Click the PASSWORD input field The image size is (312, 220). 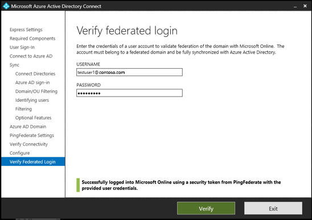(129, 93)
